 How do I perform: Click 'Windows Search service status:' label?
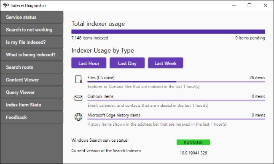pyautogui.click(x=100, y=140)
